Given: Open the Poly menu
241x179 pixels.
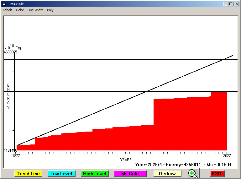Looking at the screenshot, I should 50,10.
